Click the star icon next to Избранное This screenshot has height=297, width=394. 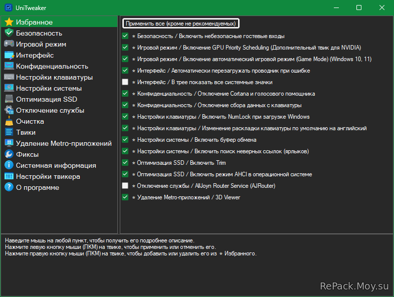9,22
